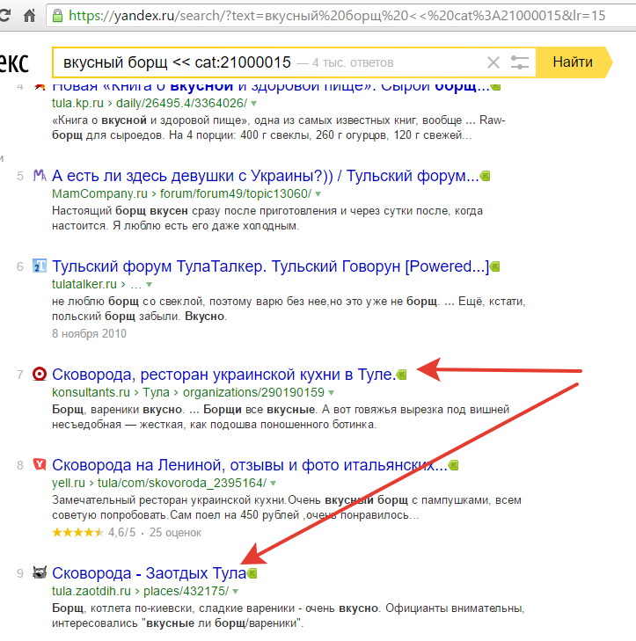This screenshot has width=636, height=641.
Task: Click ТулаТалкер favicon of result 6
Action: coord(40,266)
